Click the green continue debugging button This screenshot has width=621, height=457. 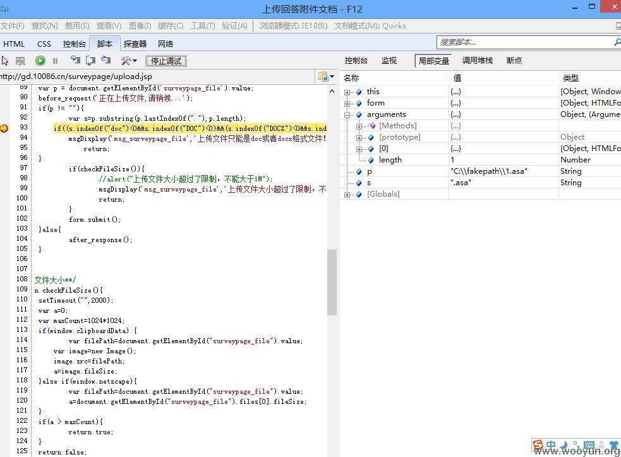pos(40,61)
